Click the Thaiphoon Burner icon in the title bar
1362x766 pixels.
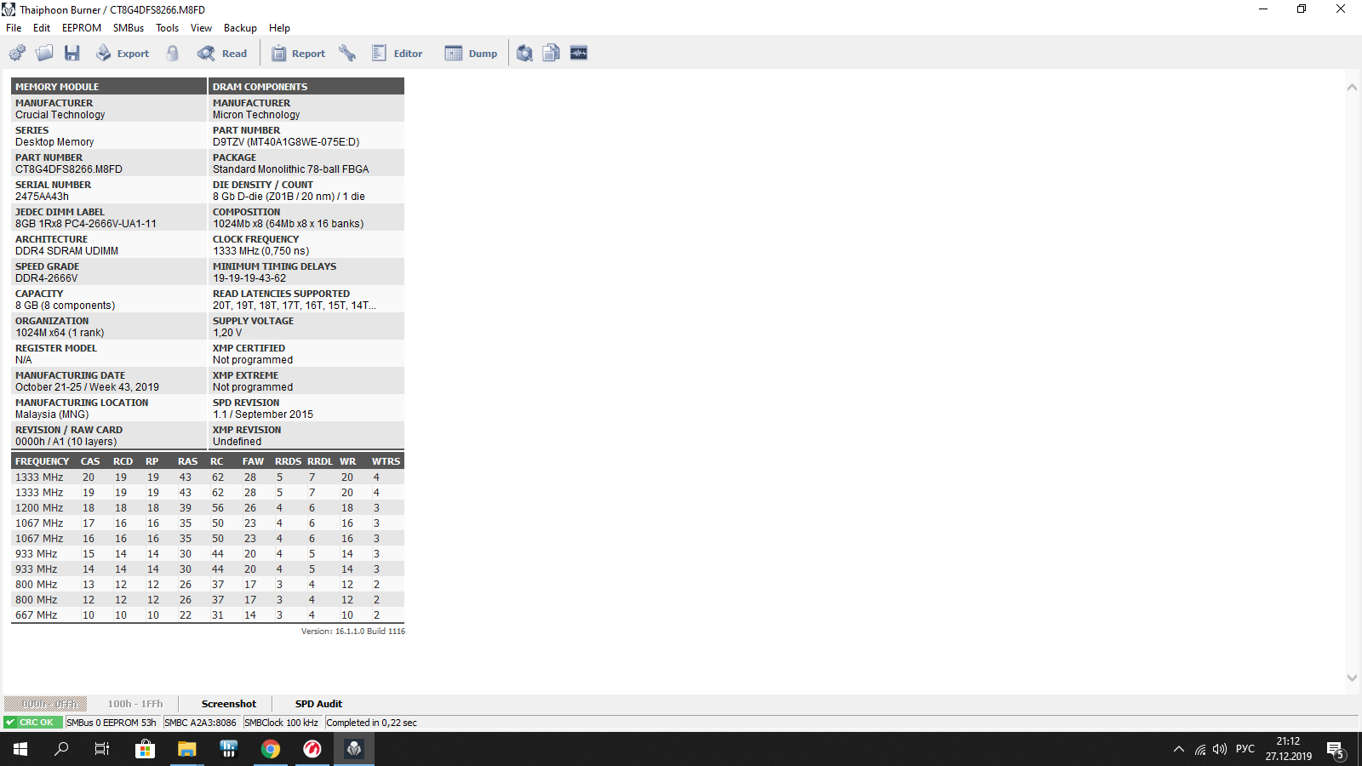coord(9,9)
